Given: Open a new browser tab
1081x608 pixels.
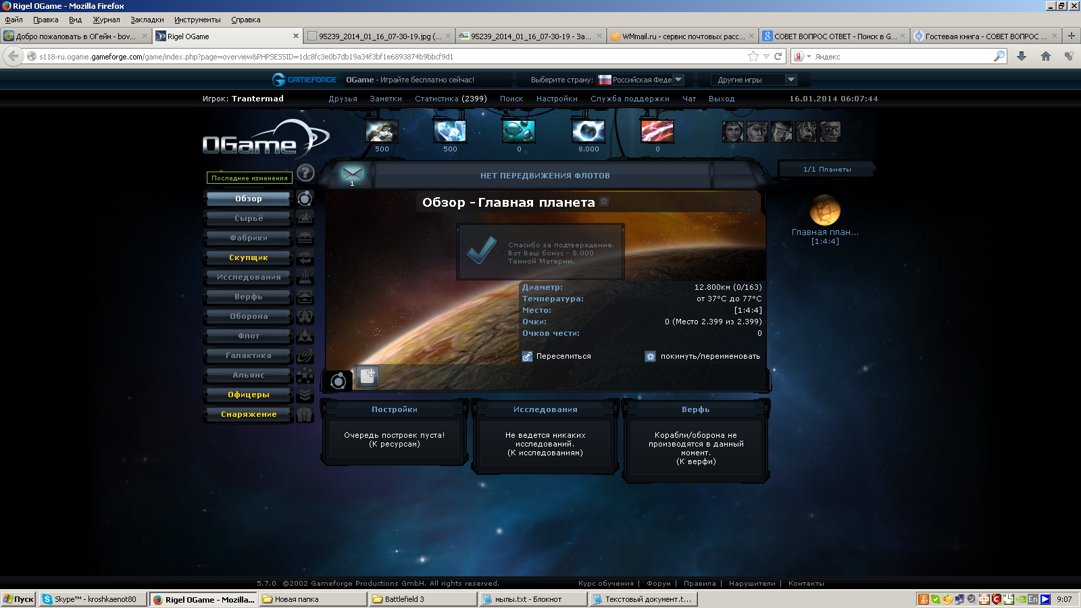Looking at the screenshot, I should 1071,36.
